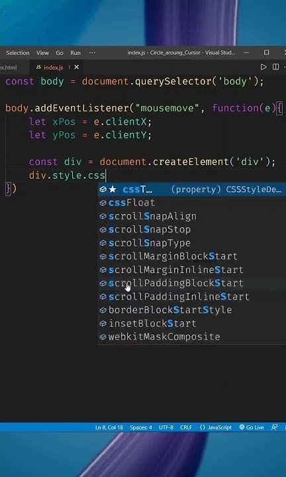Switch to the partially visible .html tab
This screenshot has width=286, height=477.
tap(9, 67)
